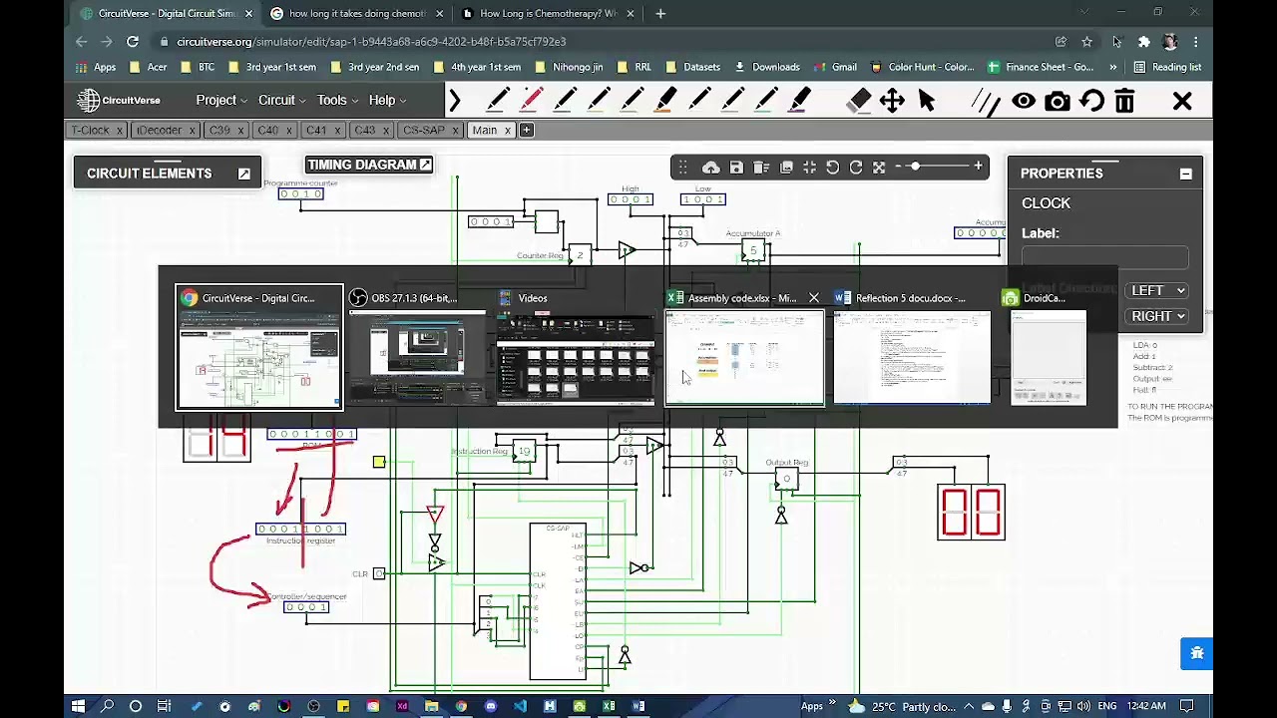Click the redo icon in quick toolbar

click(x=855, y=168)
